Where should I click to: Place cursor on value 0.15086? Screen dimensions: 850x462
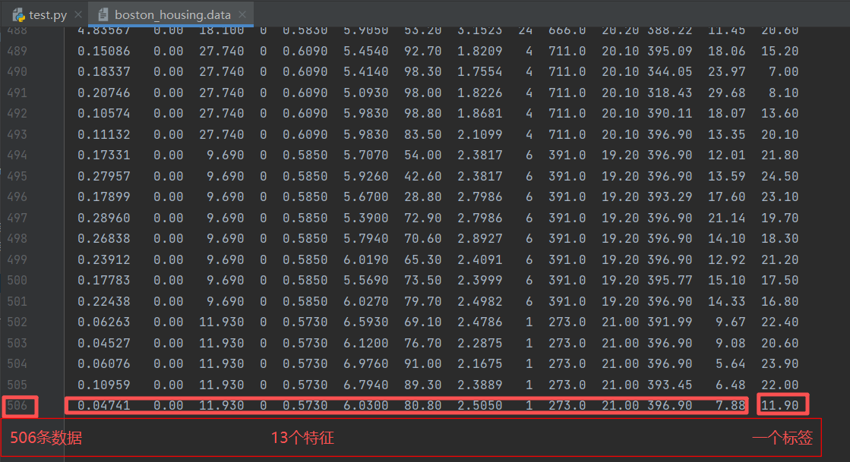(x=103, y=51)
